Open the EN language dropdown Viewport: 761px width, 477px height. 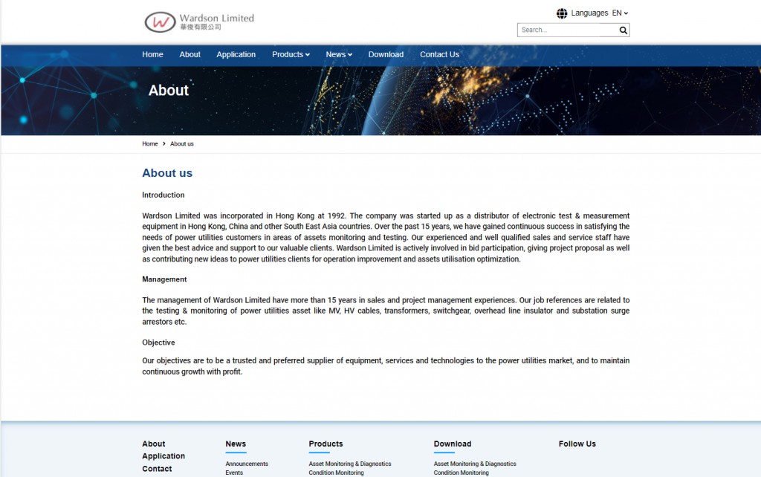point(620,13)
